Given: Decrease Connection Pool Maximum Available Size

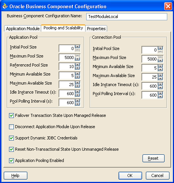Looking at the screenshot, I should coord(160,79).
